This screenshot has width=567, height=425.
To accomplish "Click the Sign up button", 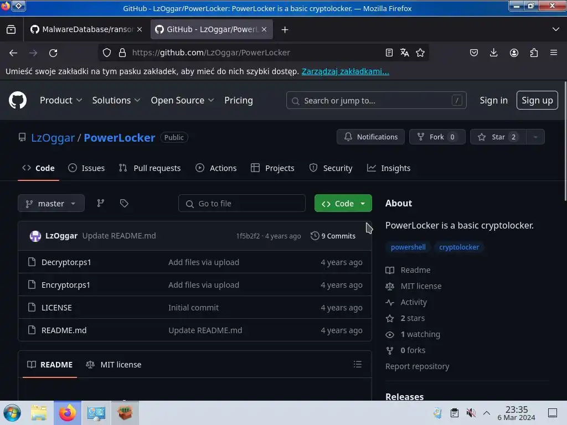I will (x=537, y=100).
